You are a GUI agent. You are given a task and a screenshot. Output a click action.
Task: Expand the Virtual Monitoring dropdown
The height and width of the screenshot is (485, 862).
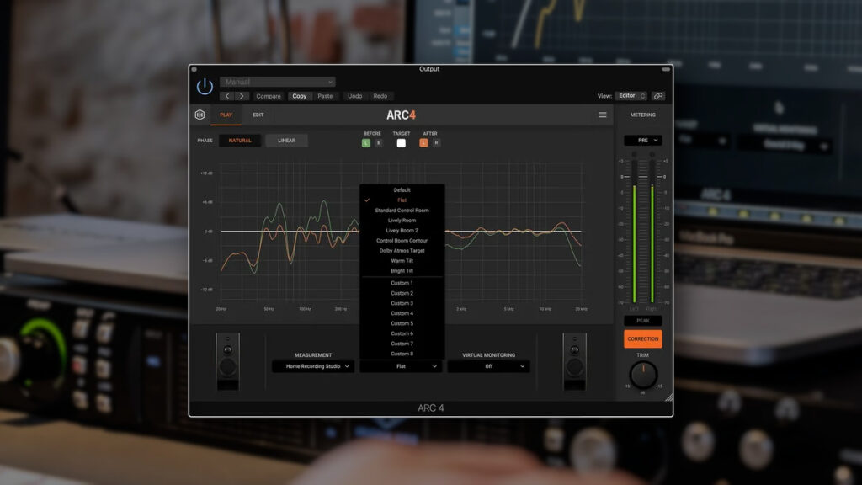[488, 366]
